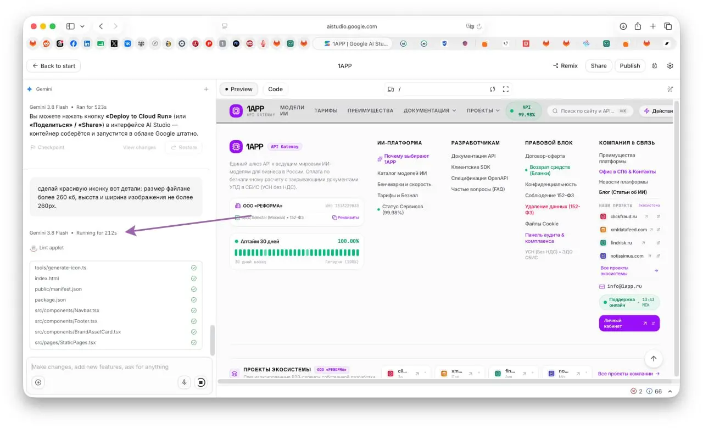Open МОДЕЛИ ИИ in the site navbar

(292, 110)
